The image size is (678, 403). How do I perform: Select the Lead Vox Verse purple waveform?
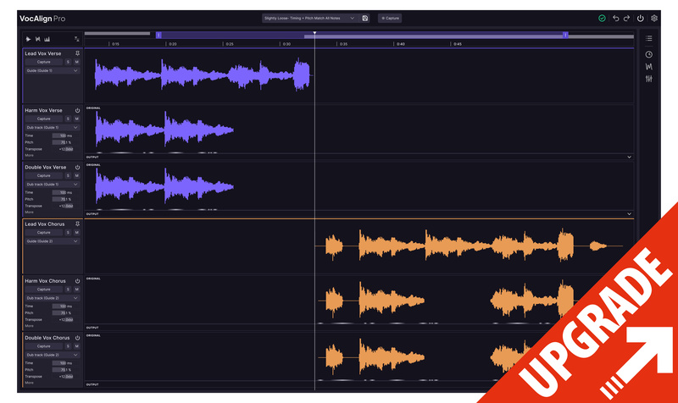[x=203, y=75]
